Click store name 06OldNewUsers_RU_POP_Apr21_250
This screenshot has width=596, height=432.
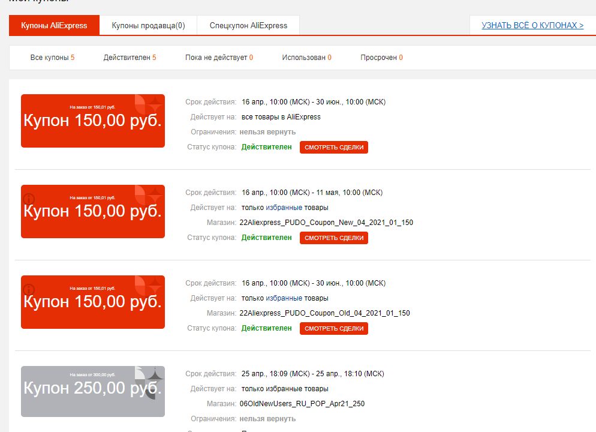coord(302,403)
